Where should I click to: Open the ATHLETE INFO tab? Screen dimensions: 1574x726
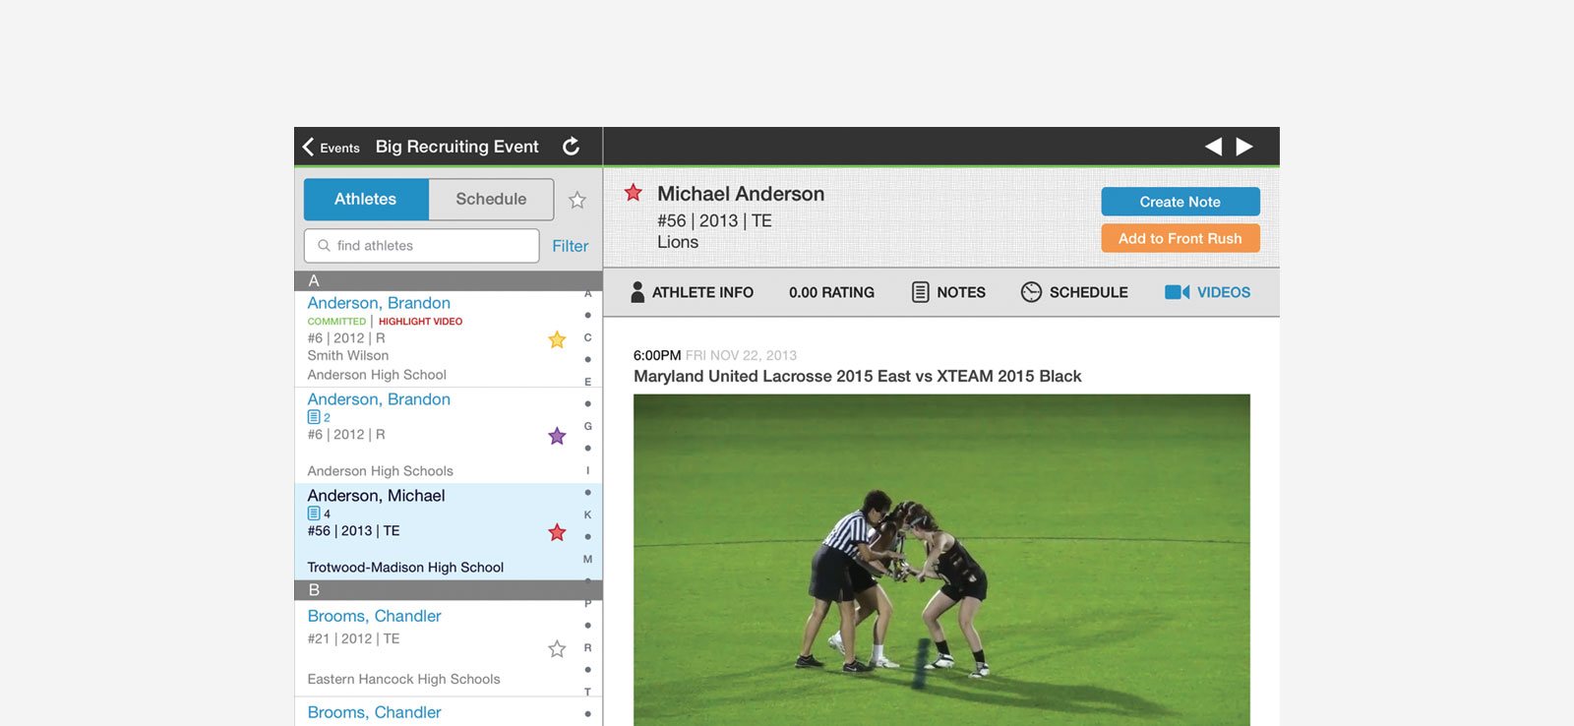click(692, 292)
